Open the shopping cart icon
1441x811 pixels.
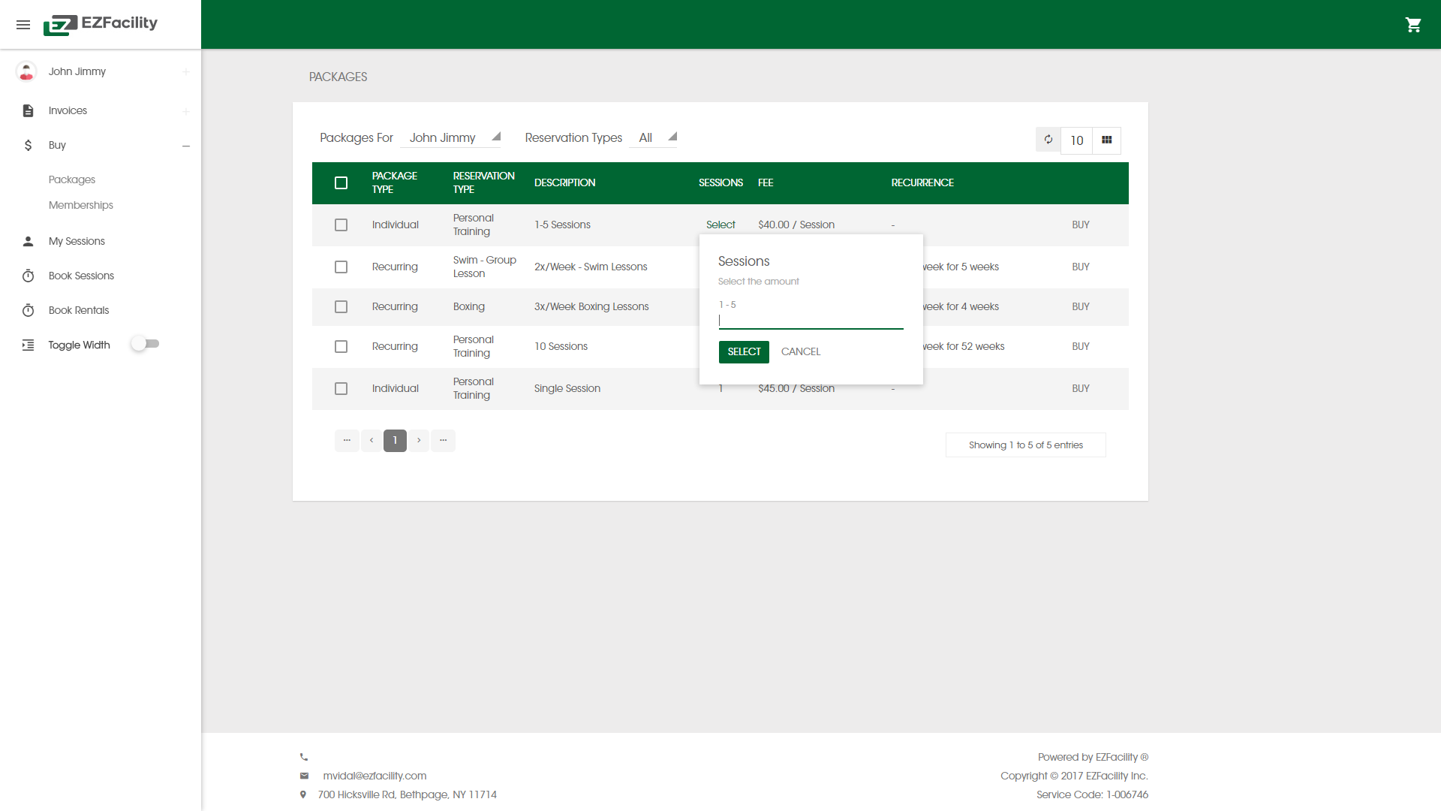1413,25
